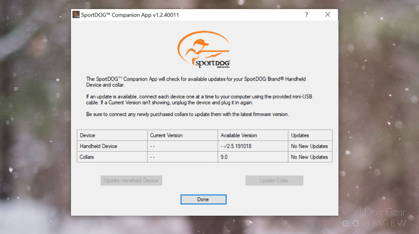Select the Updates column header
419x234 pixels.
310,136
